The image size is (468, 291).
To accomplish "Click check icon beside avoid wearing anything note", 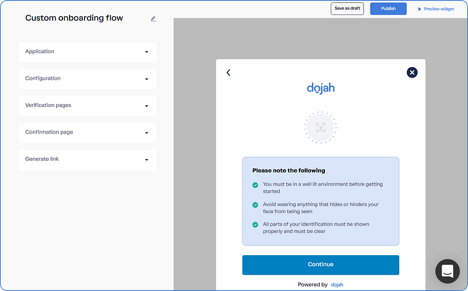I will [255, 205].
